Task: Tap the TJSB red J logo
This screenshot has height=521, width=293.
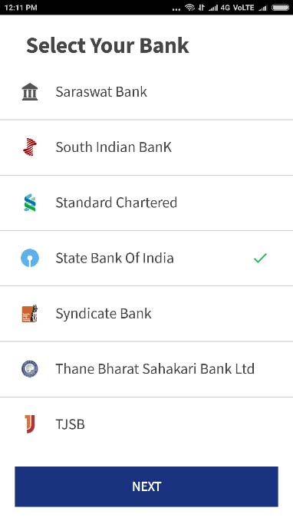Action: click(x=30, y=424)
